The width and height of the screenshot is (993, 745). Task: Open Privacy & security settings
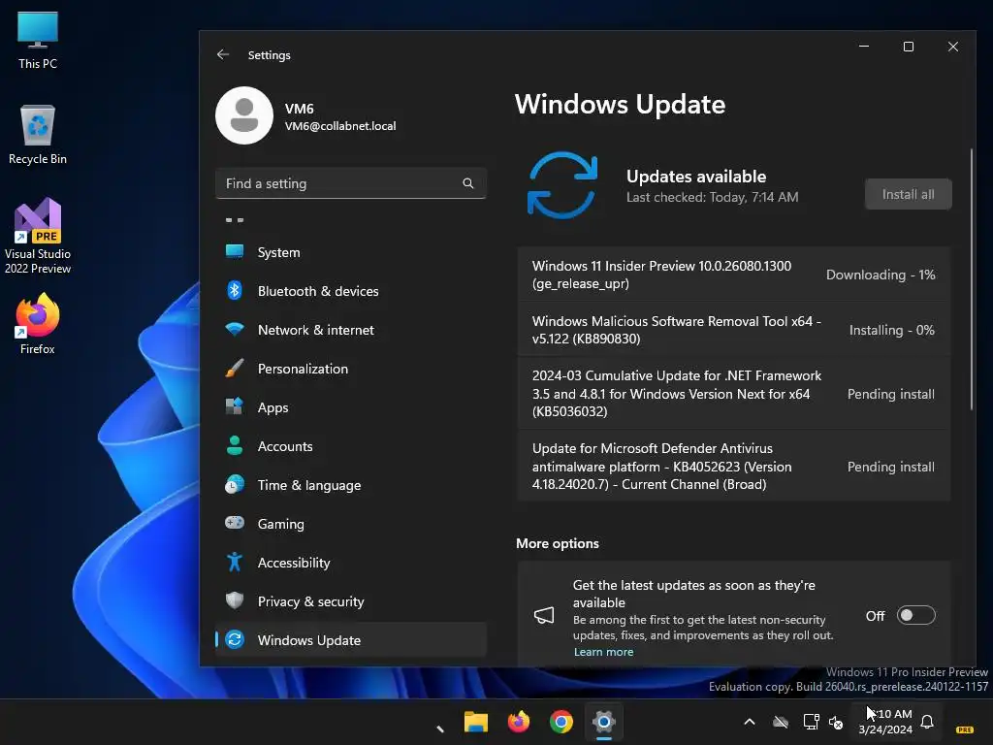click(x=351, y=601)
